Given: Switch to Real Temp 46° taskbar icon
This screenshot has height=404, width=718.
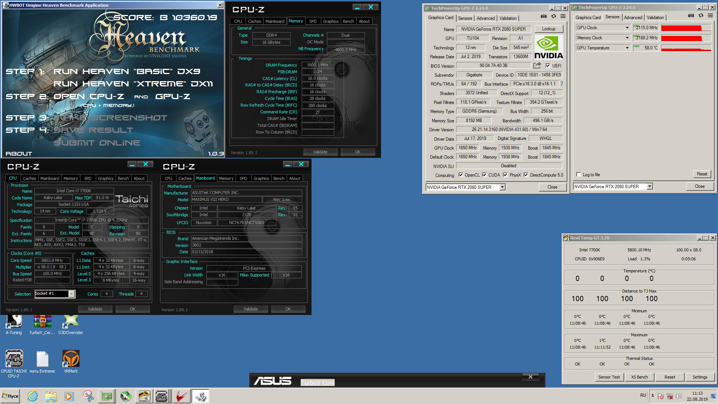Looking at the screenshot, I should tap(144, 396).
